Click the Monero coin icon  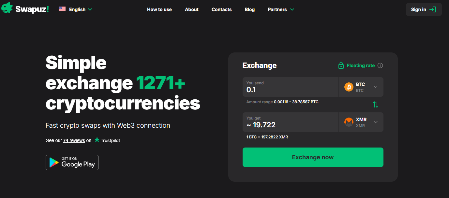(x=349, y=122)
